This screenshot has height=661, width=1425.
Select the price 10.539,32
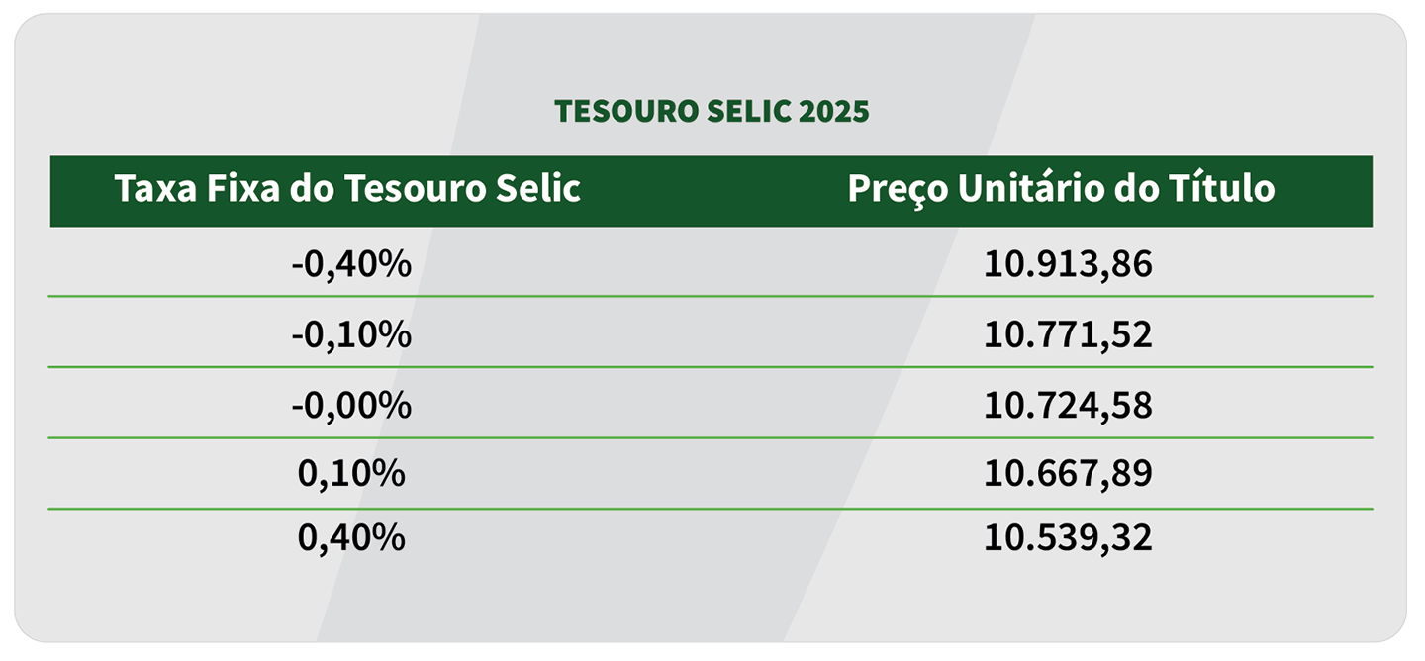tap(1069, 538)
